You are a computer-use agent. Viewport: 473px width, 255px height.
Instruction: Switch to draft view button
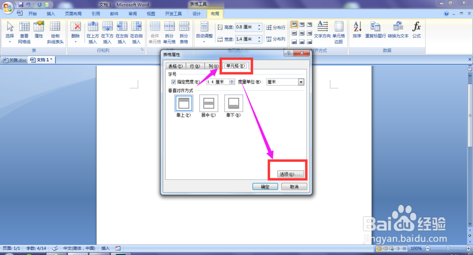tap(404, 248)
